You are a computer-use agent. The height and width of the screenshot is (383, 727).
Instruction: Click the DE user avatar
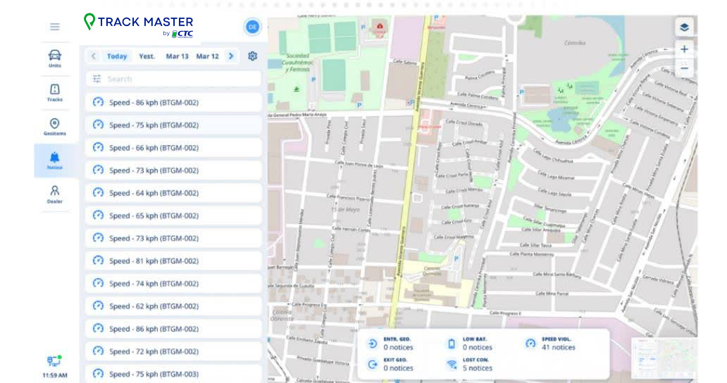(x=252, y=27)
